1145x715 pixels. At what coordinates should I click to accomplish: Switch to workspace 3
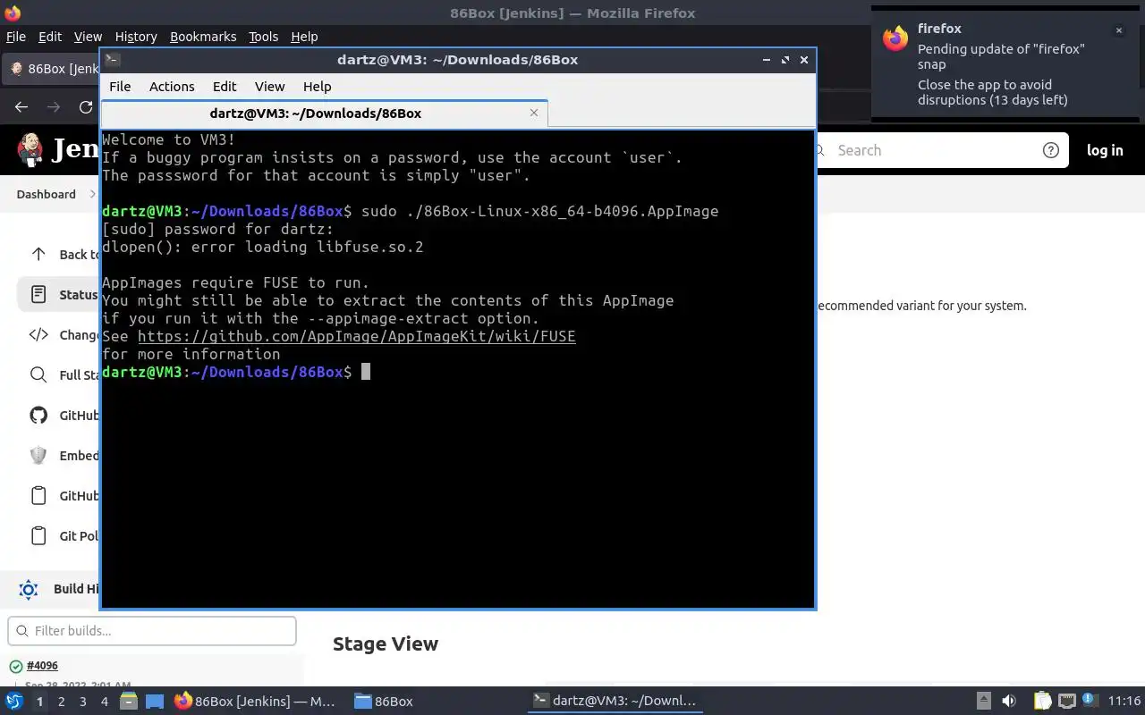(83, 702)
